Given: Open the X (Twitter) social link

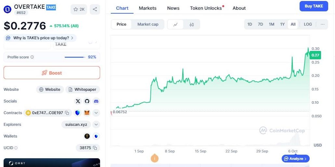Looking at the screenshot, I should (x=78, y=101).
